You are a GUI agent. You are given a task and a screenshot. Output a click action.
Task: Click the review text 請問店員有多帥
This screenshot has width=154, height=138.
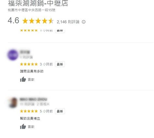coord(32,71)
